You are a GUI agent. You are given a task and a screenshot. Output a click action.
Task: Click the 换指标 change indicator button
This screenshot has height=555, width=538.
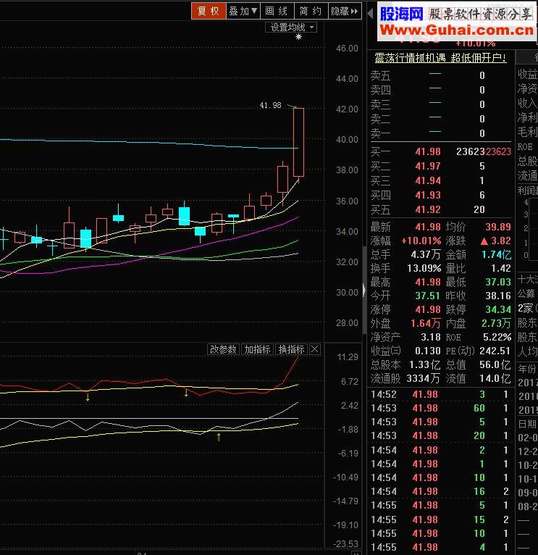tap(291, 350)
